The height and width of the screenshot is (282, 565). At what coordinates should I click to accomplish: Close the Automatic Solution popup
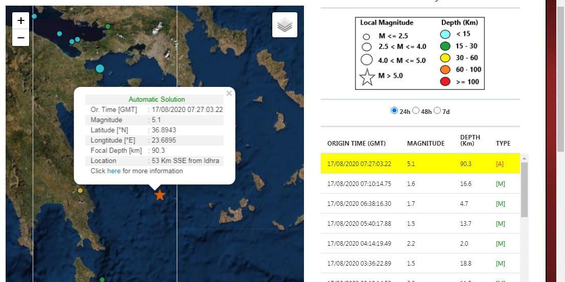click(x=229, y=93)
